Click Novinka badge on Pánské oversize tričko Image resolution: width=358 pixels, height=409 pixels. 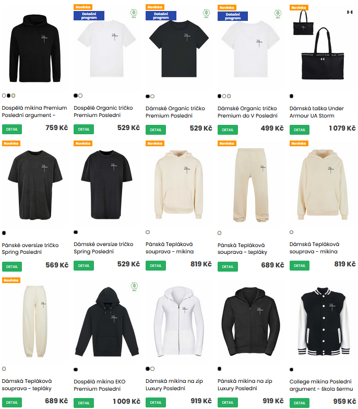coord(11,144)
